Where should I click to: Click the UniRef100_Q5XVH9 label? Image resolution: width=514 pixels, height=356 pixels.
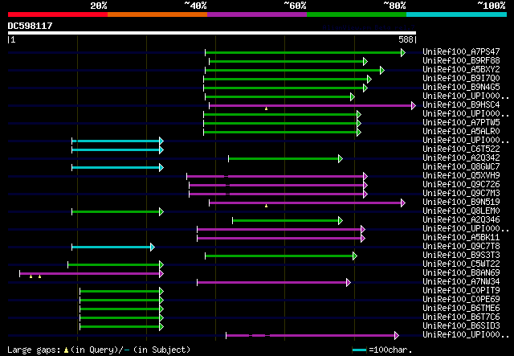click(461, 175)
